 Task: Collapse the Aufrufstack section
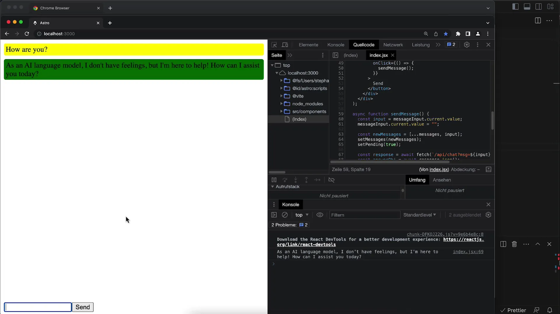(x=272, y=187)
